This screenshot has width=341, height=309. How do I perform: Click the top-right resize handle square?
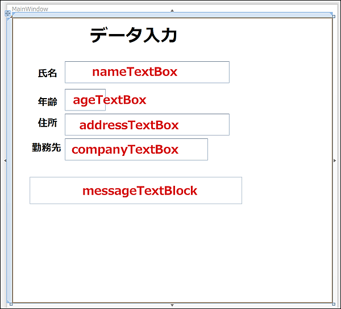tap(334, 16)
